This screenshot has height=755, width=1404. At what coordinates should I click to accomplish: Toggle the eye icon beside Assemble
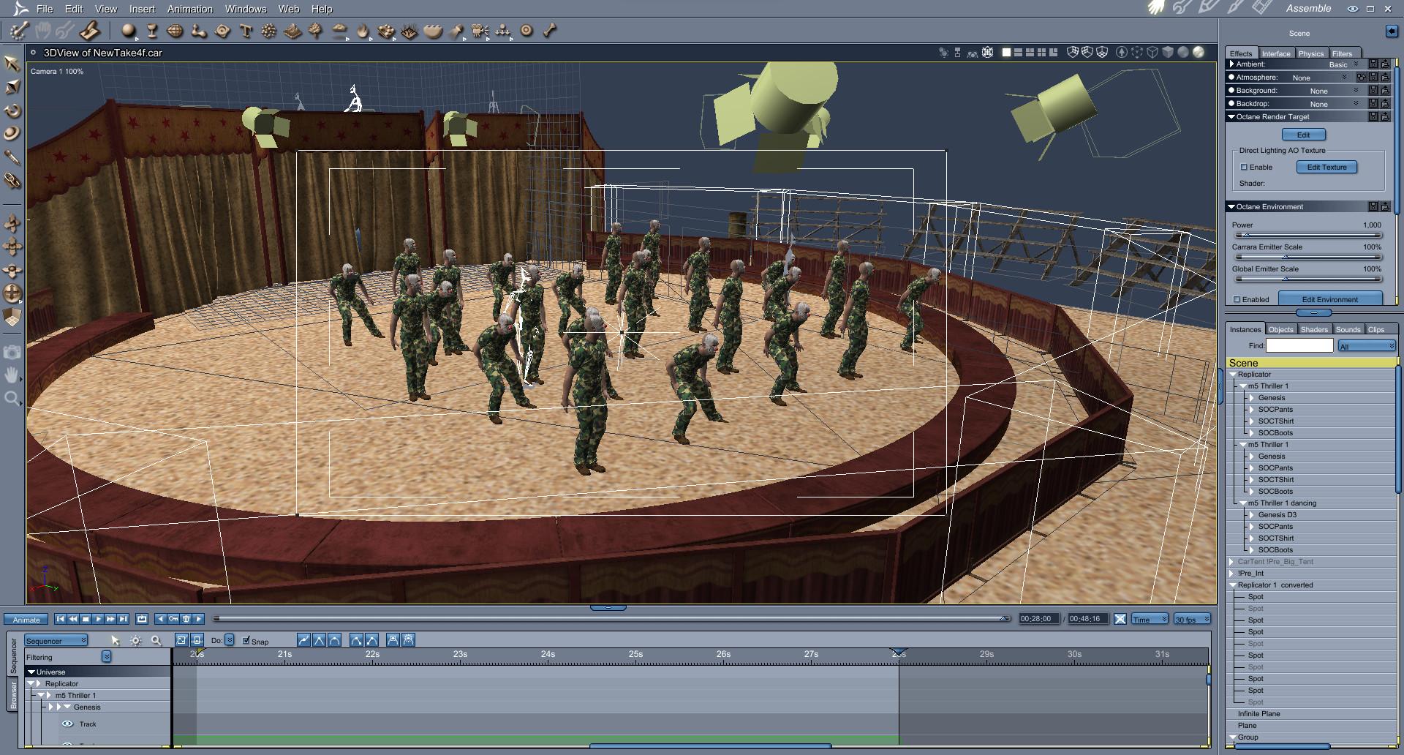coord(1353,9)
